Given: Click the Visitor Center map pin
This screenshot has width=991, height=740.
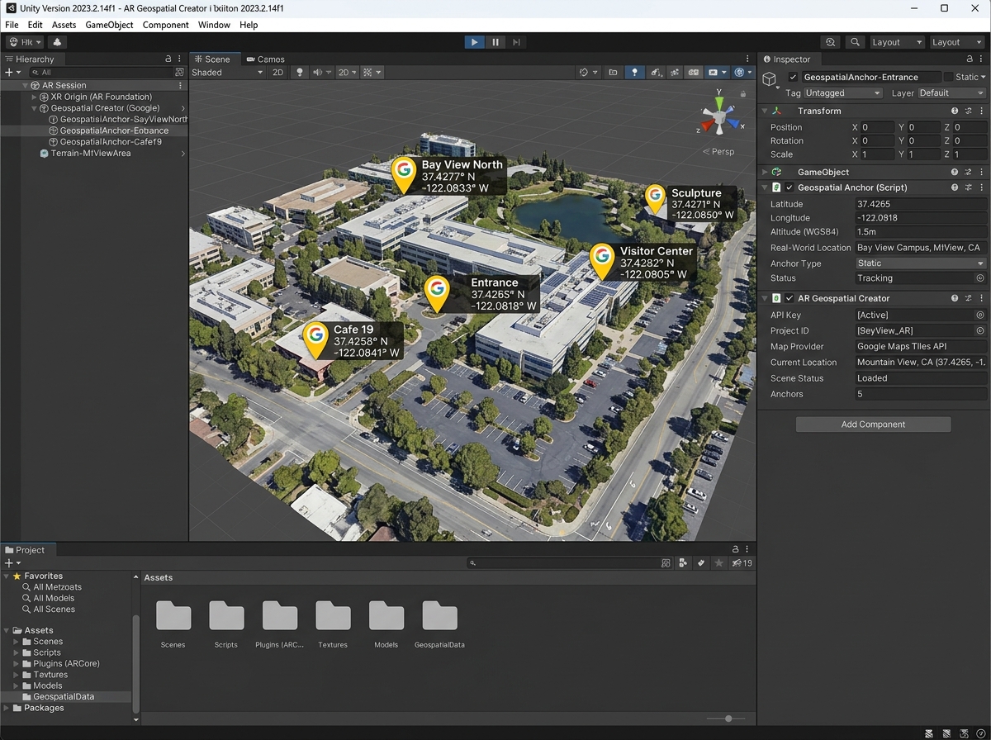Looking at the screenshot, I should pos(601,260).
